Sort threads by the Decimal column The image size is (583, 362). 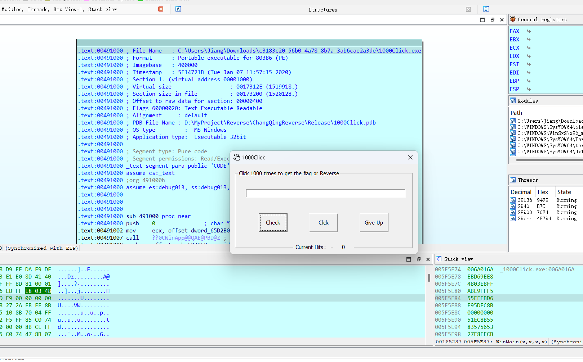click(521, 192)
